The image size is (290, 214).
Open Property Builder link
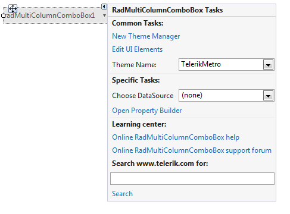coord(147,111)
